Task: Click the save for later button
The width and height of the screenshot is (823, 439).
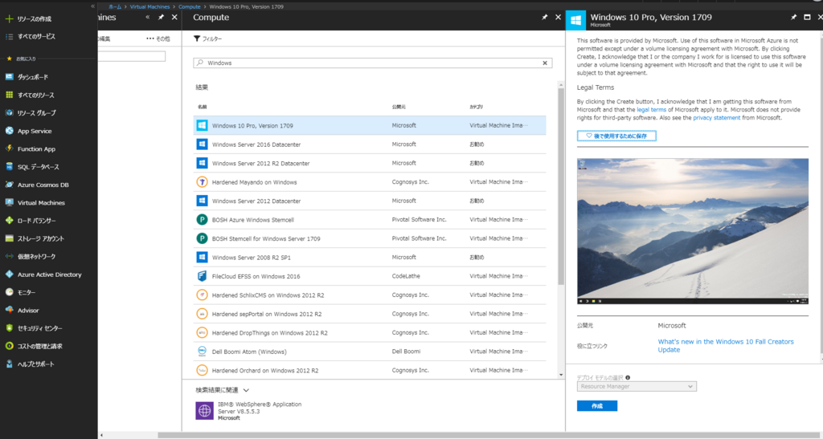Action: [x=616, y=136]
